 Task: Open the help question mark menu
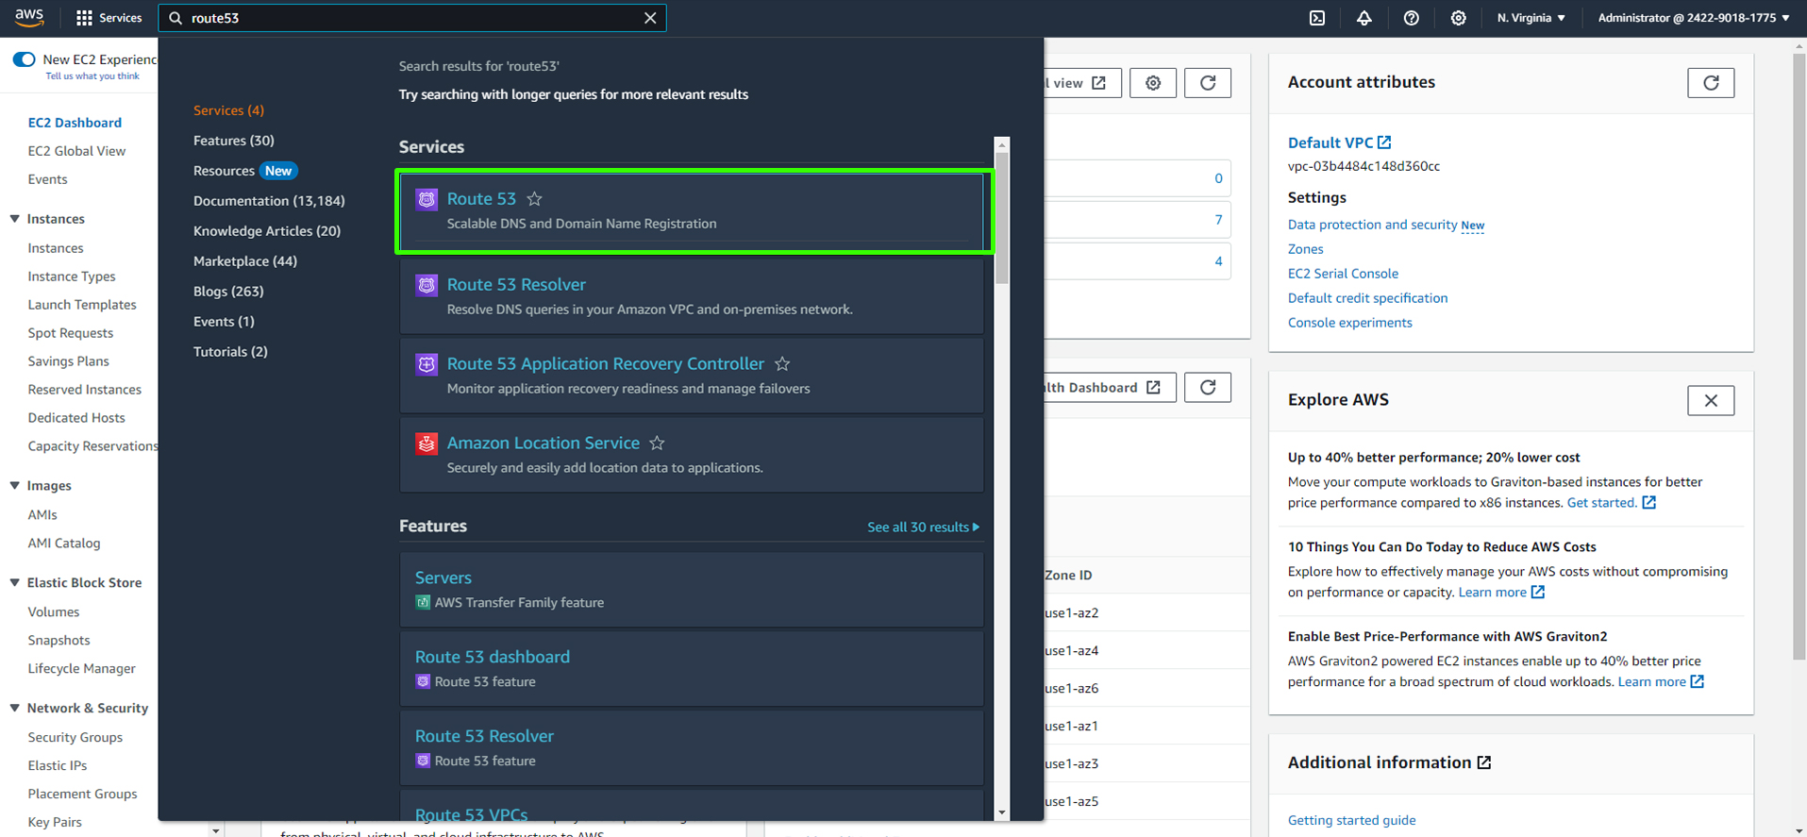(x=1412, y=18)
